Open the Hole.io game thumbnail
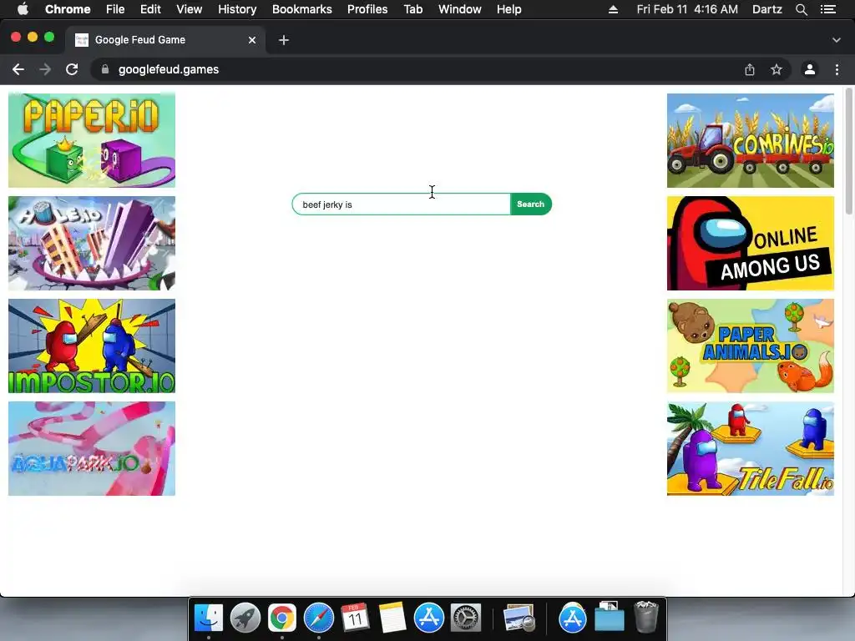 (92, 243)
